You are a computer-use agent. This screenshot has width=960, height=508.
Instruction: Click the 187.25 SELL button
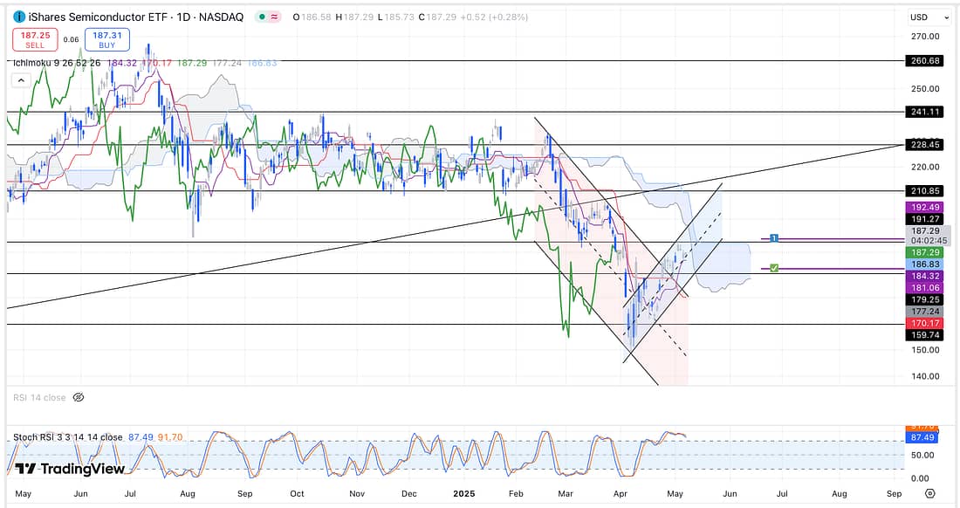point(35,40)
